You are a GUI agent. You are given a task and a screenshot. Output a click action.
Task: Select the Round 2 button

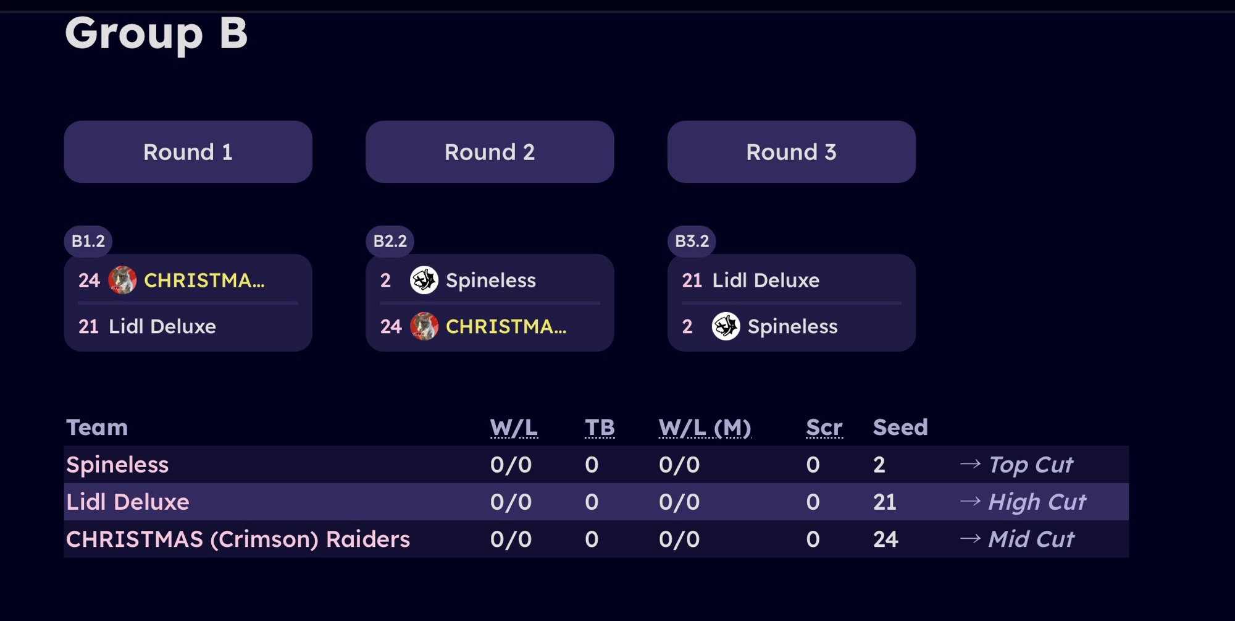tap(490, 152)
